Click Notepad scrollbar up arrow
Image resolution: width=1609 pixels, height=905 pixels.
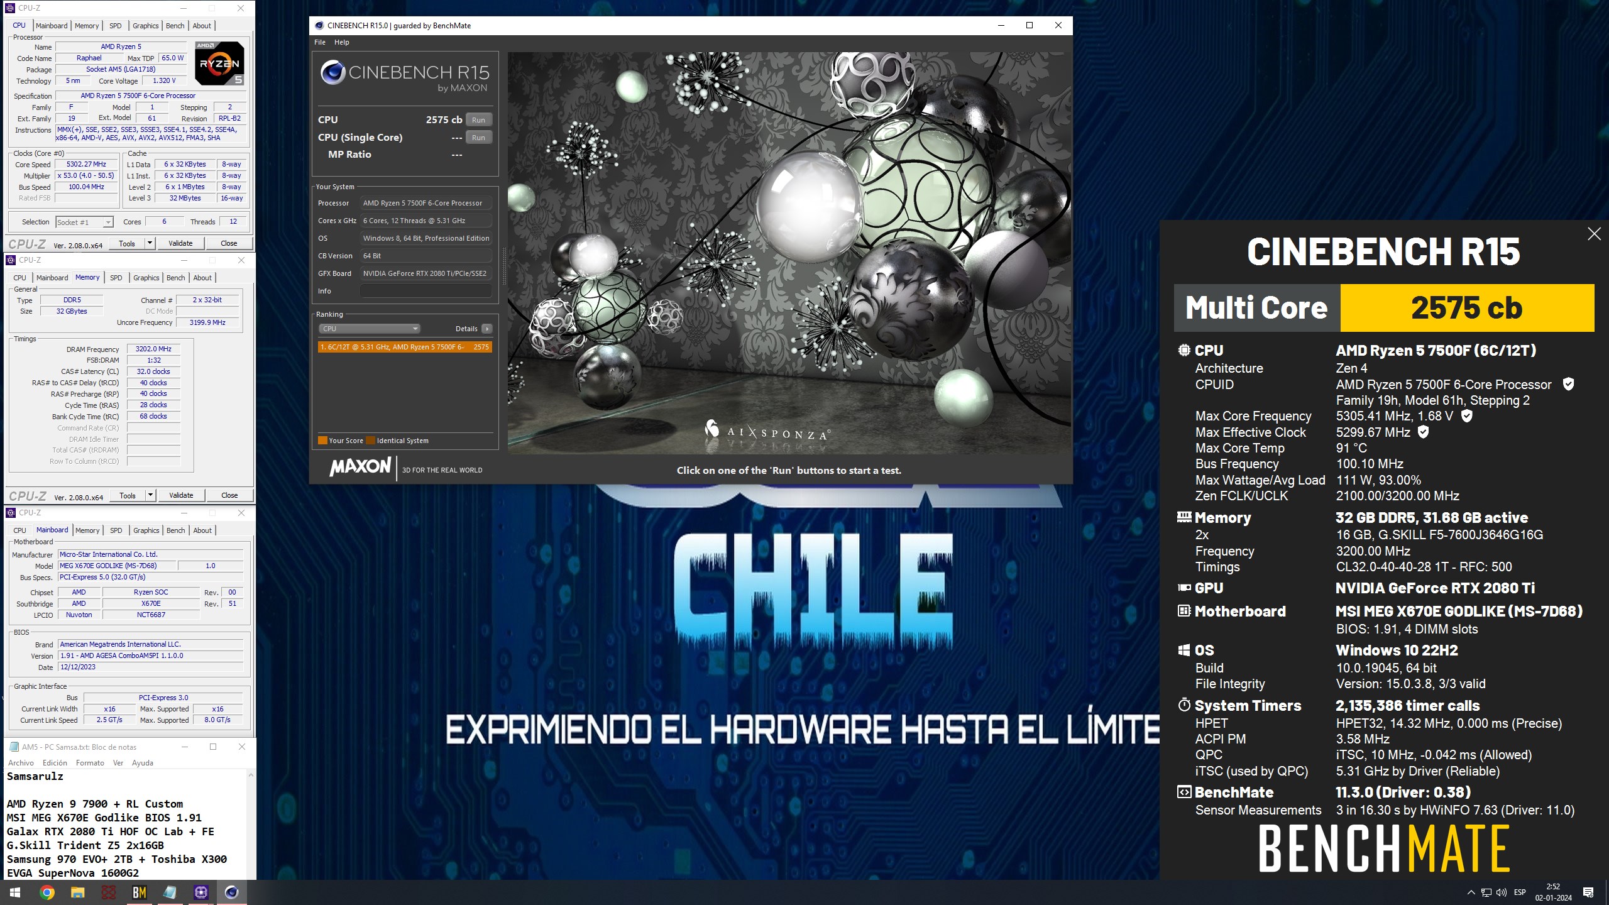pyautogui.click(x=251, y=775)
